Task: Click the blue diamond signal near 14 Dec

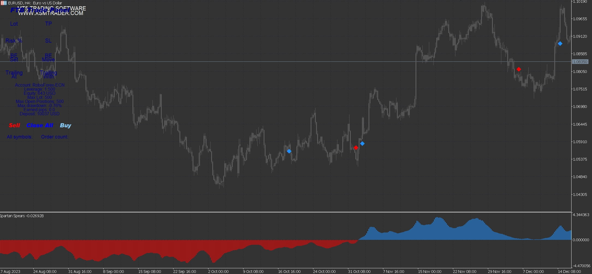Action: click(560, 44)
